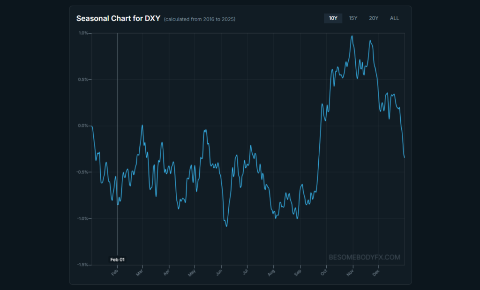480x290 pixels.
Task: Click the Seasonal Chart for DXY title
Action: click(x=118, y=19)
